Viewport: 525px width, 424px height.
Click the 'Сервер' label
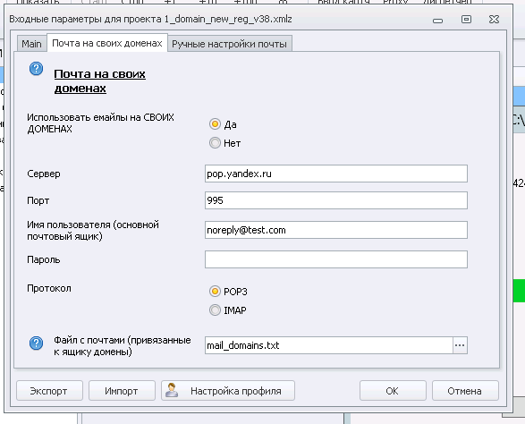click(x=44, y=174)
